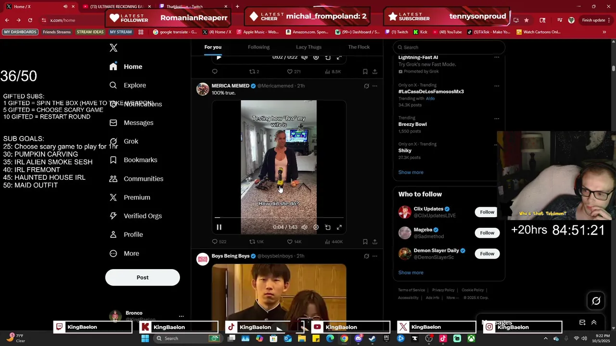The height and width of the screenshot is (346, 616).
Task: Open the Terms of Service link
Action: (x=411, y=290)
